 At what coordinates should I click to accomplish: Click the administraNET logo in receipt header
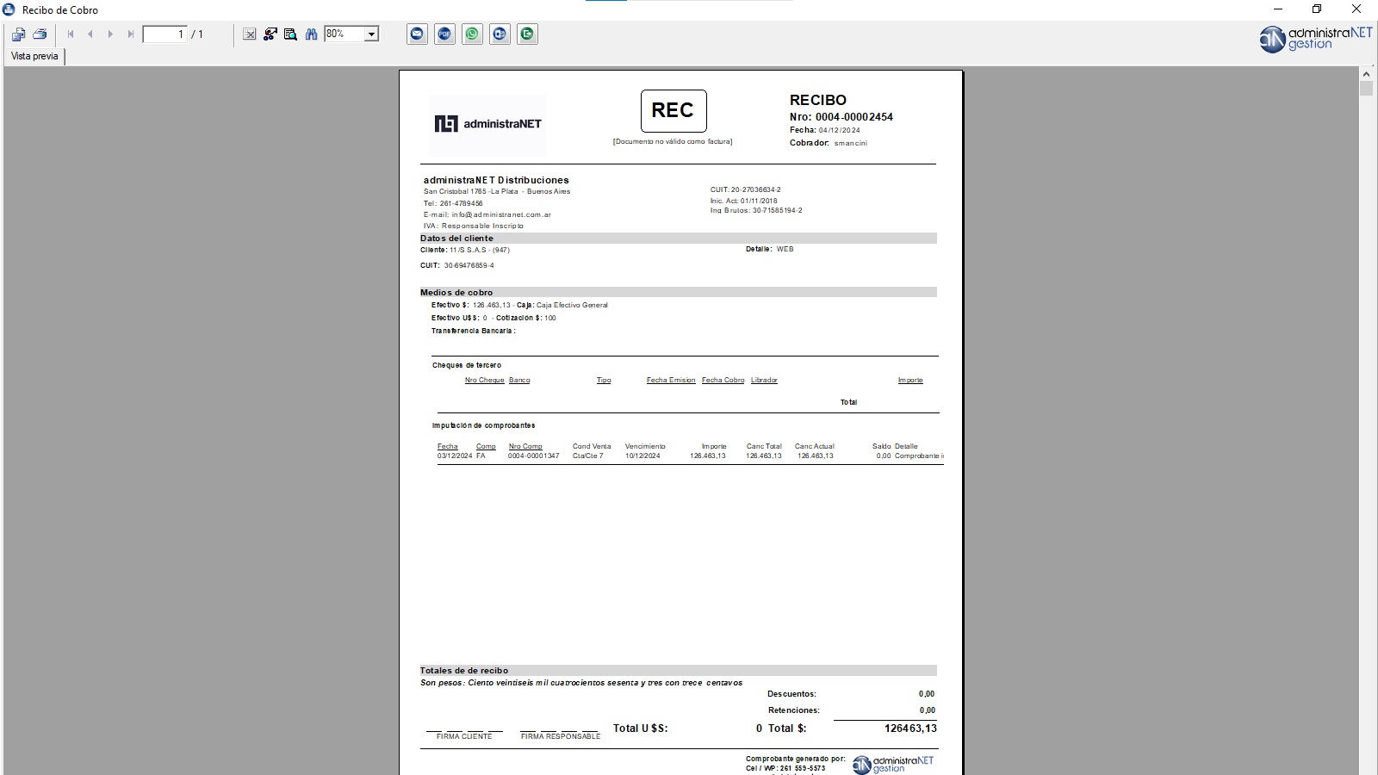[x=487, y=124]
